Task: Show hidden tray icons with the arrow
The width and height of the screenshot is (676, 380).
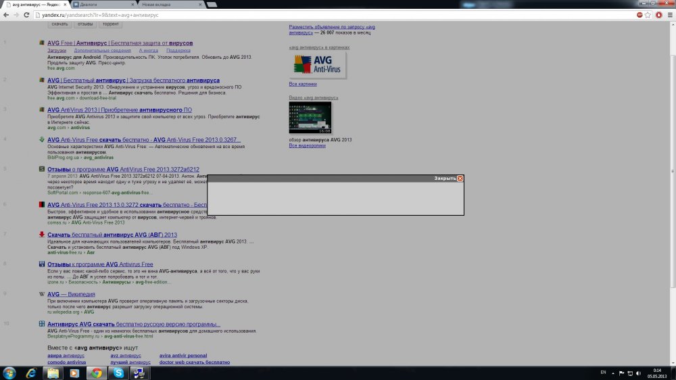Action: point(613,373)
